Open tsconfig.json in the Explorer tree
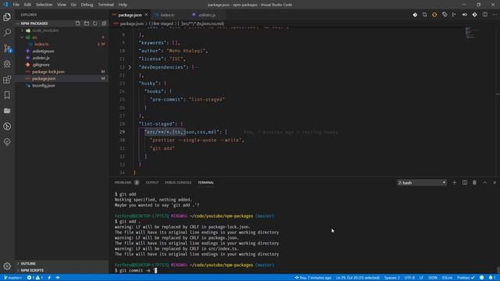Screen dimensions: 500x281 [x=44, y=85]
